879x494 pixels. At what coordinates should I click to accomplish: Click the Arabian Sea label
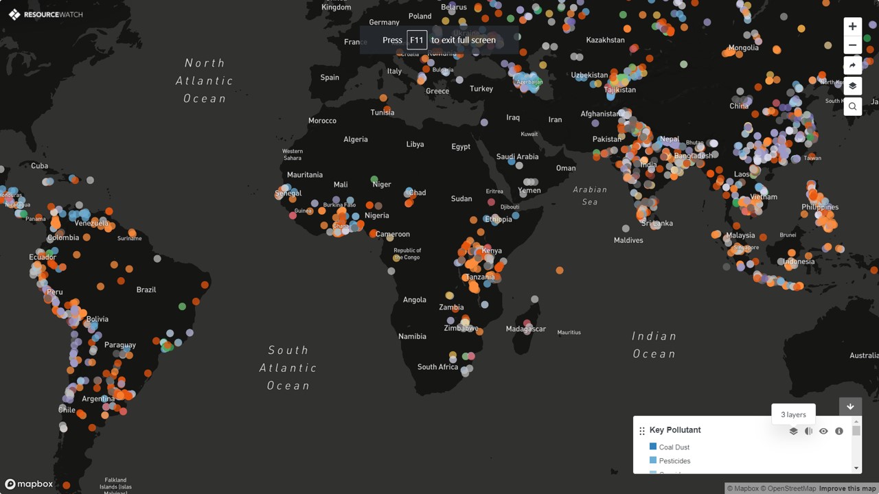[590, 196]
